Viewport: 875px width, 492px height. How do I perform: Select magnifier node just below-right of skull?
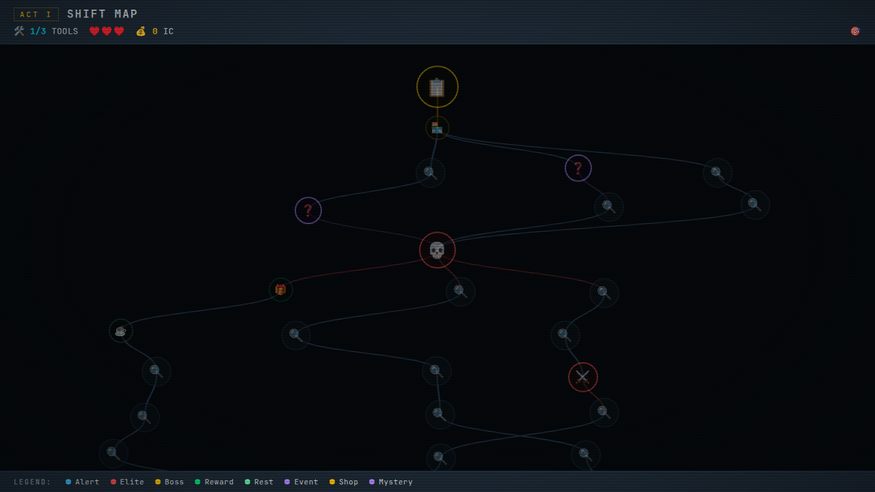[x=461, y=292]
